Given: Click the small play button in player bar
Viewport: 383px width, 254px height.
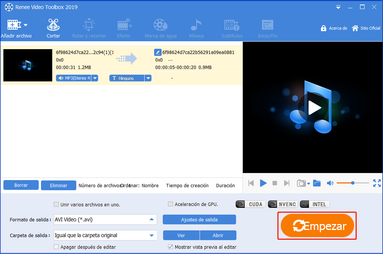Looking at the screenshot, I should 263,183.
